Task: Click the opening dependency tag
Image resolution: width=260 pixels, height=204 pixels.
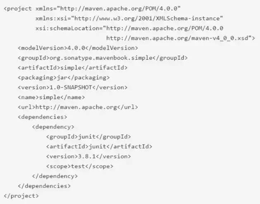Action: 53,127
